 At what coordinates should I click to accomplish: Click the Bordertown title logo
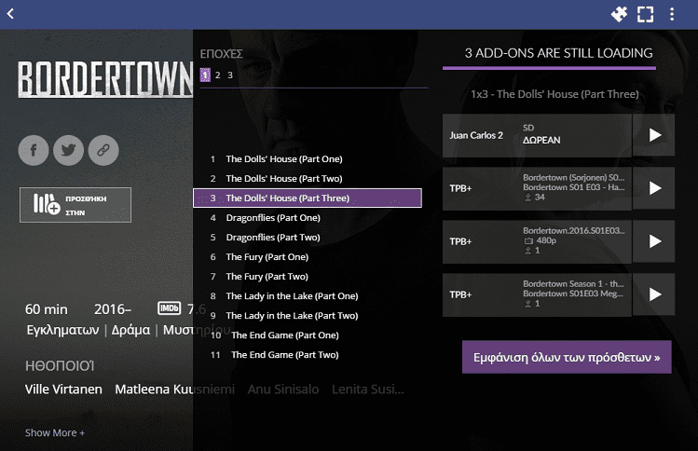click(105, 79)
